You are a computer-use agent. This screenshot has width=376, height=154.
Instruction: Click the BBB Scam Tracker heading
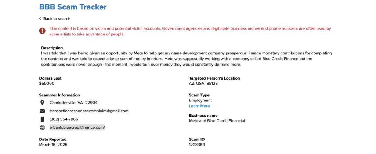[73, 7]
